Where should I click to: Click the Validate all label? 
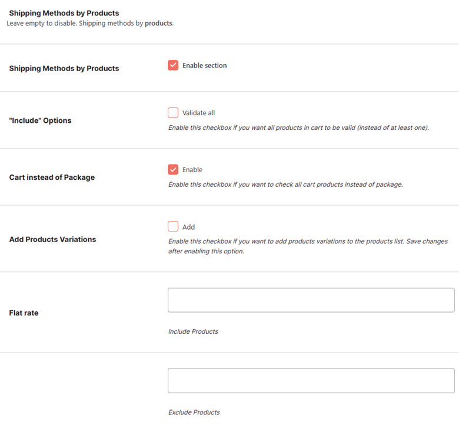[x=198, y=113]
